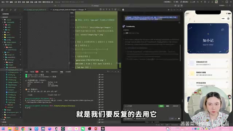This screenshot has height=131, width=233.
Task: Switch to first ai_image_prompts_dark.md editor tab
Action: coord(36,10)
